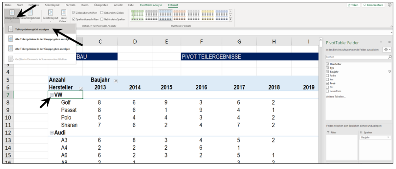The image size is (396, 169).
Task: Uncheck the Baujahr field
Action: (x=328, y=72)
